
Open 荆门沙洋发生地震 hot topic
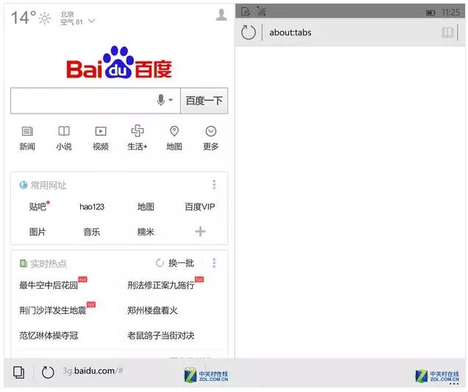tap(53, 310)
